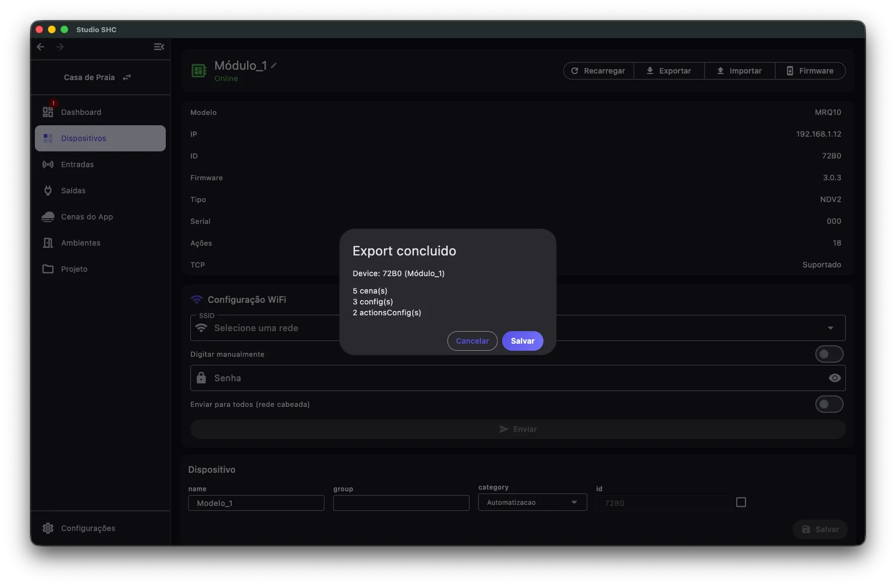This screenshot has width=896, height=586.
Task: Click the green module chip icon
Action: point(199,71)
